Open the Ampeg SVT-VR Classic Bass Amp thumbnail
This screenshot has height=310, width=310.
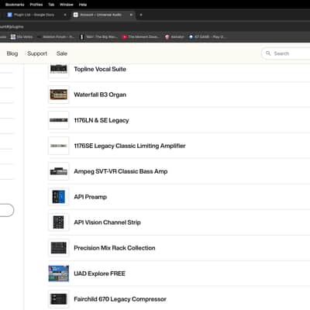pos(59,171)
